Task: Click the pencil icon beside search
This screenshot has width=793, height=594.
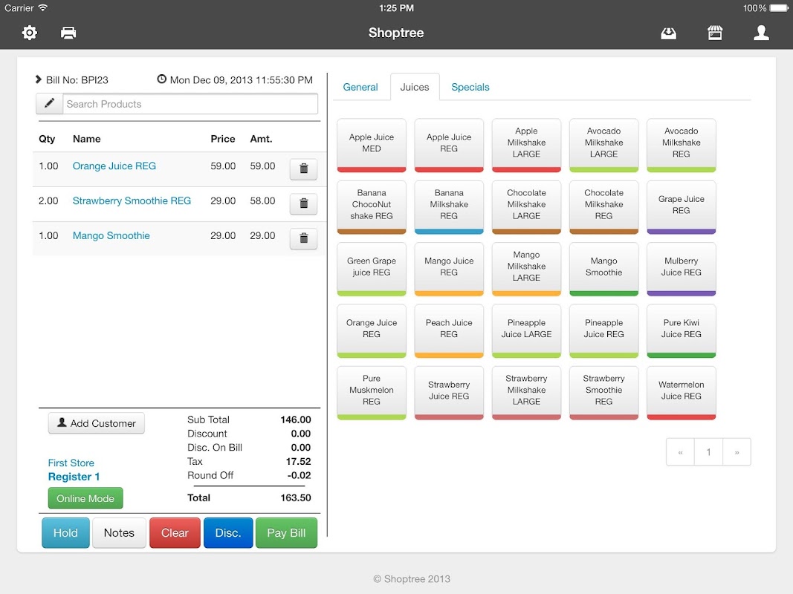Action: [x=50, y=103]
